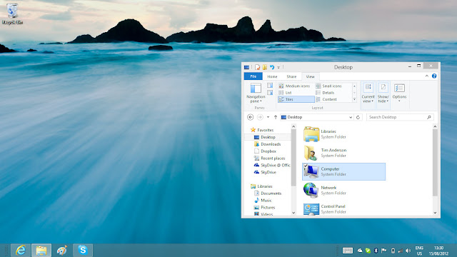457x257 pixels.
Task: Click into the Search Desktop field
Action: (397, 117)
